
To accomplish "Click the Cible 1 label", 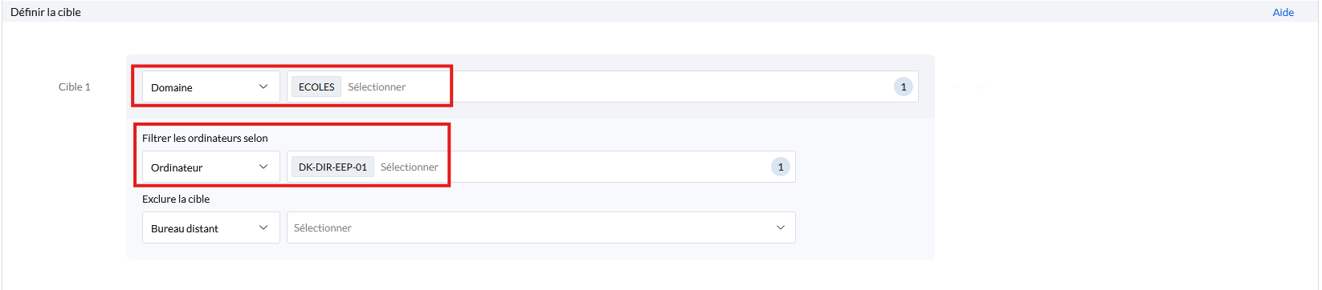I will 75,87.
